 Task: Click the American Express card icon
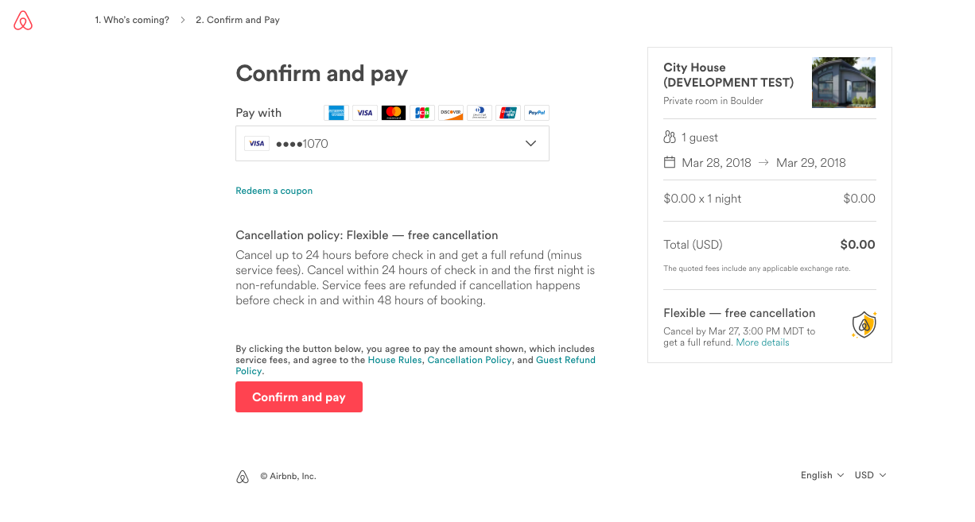[x=336, y=113]
